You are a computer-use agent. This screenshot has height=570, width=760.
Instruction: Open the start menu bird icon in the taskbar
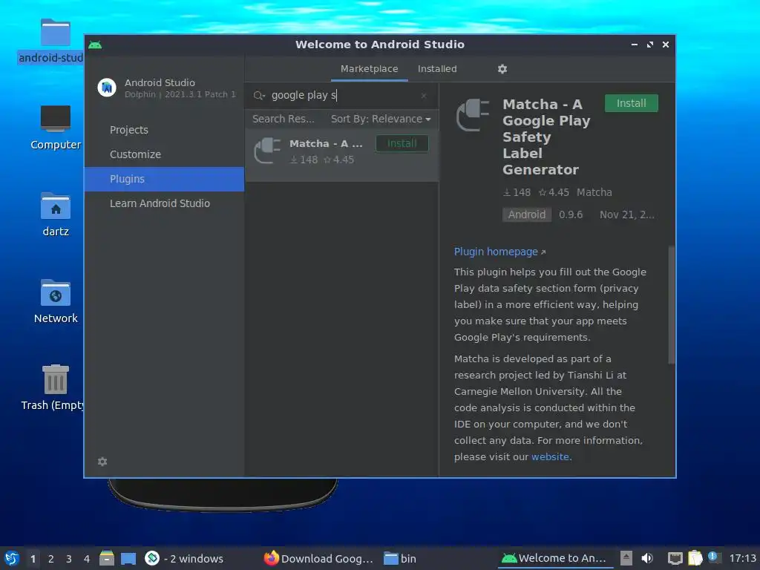11,558
